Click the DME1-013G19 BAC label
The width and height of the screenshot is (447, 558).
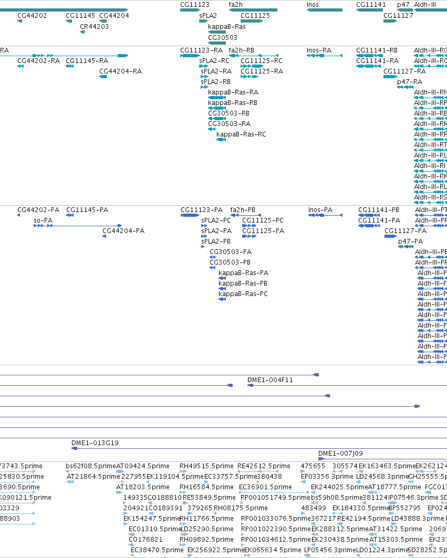point(95,443)
